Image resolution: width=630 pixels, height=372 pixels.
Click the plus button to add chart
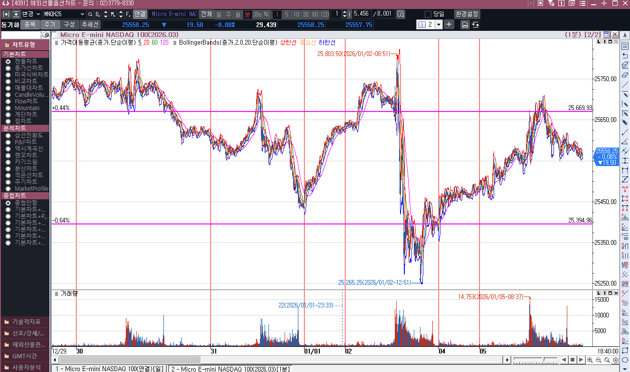[x=449, y=24]
